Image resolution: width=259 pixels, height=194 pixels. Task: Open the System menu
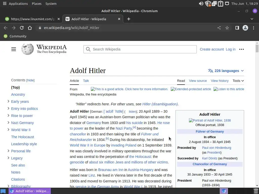[x=51, y=4]
